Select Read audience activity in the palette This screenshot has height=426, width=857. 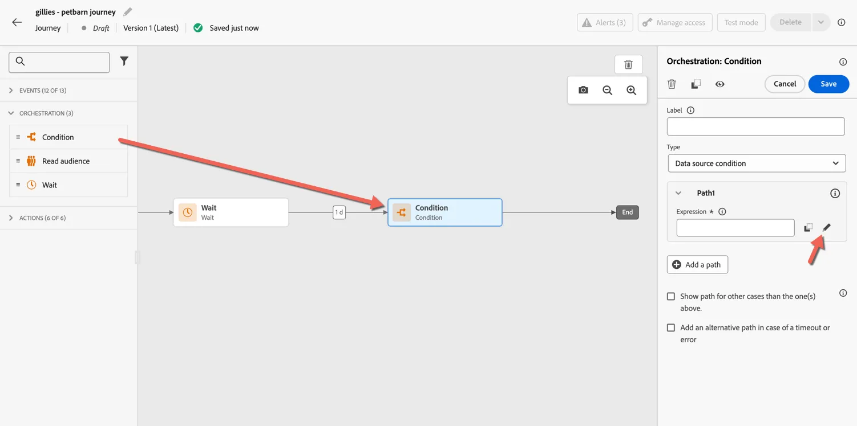(x=68, y=161)
